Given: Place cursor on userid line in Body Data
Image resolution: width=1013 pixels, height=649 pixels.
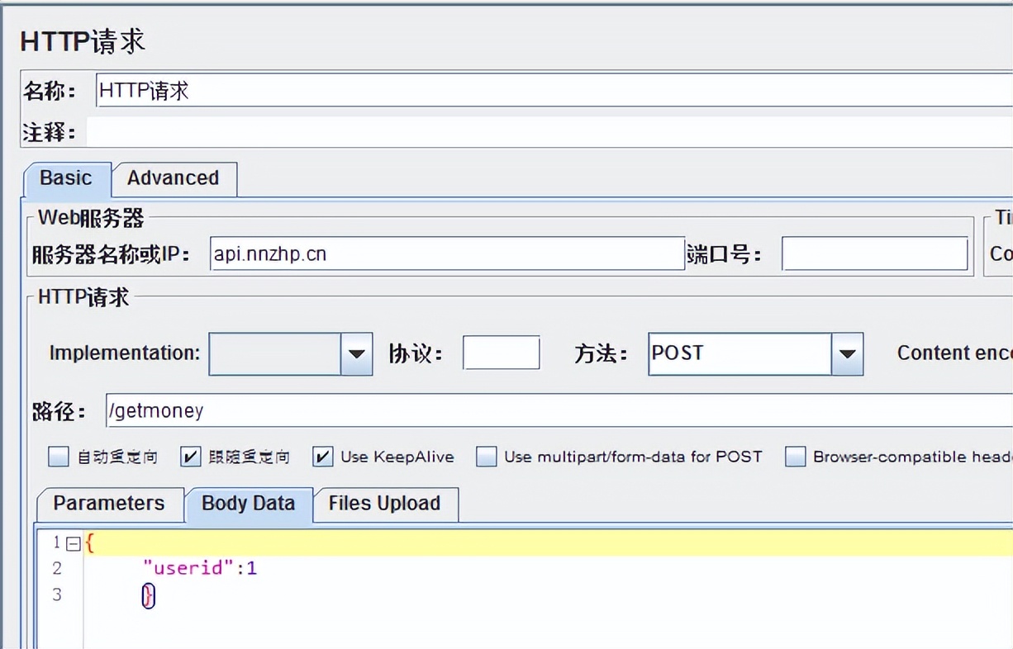Looking at the screenshot, I should click(x=198, y=568).
